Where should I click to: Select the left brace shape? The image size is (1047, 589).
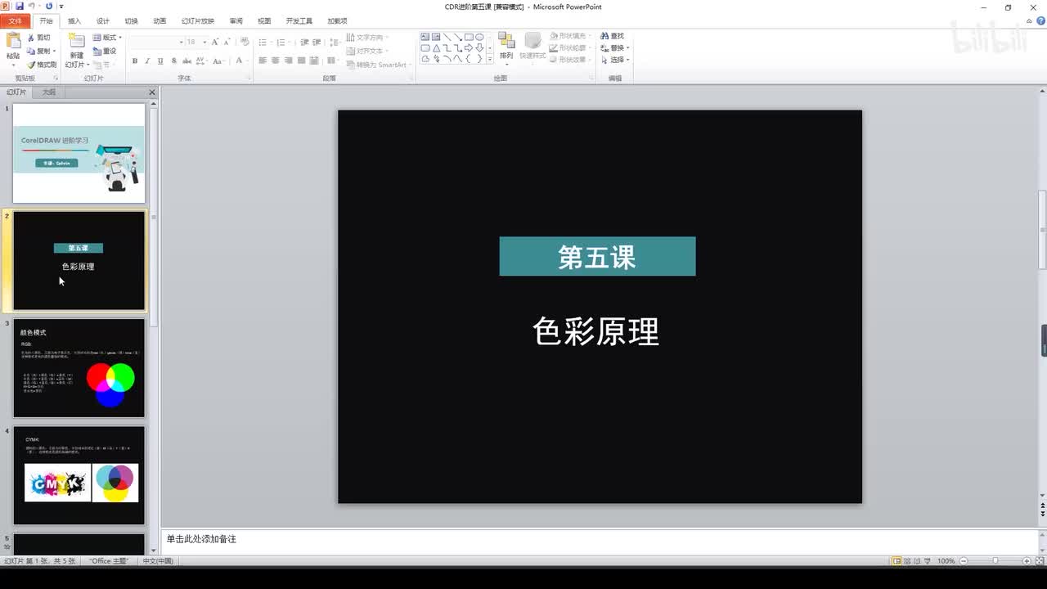tap(469, 58)
